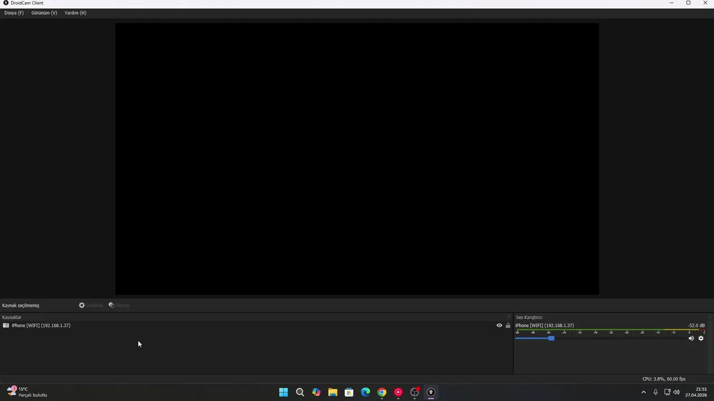
Task: Click the Ses Karıştırıcı panel header
Action: 529,317
